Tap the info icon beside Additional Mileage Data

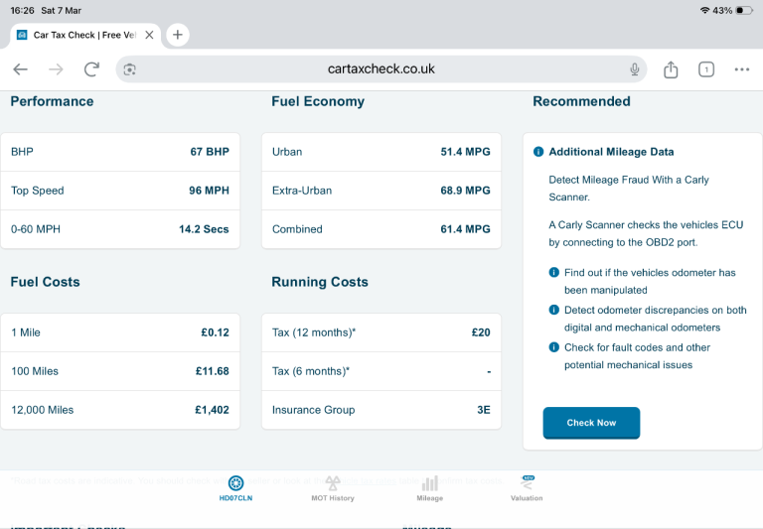(x=538, y=152)
